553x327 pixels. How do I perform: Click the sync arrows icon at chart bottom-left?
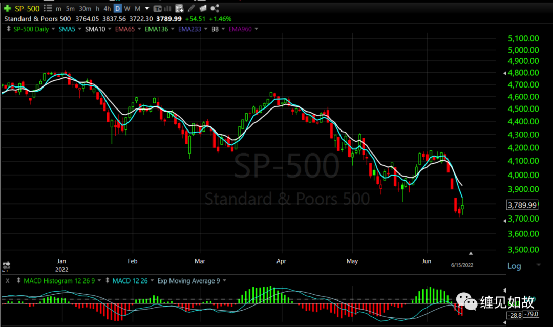point(6,266)
